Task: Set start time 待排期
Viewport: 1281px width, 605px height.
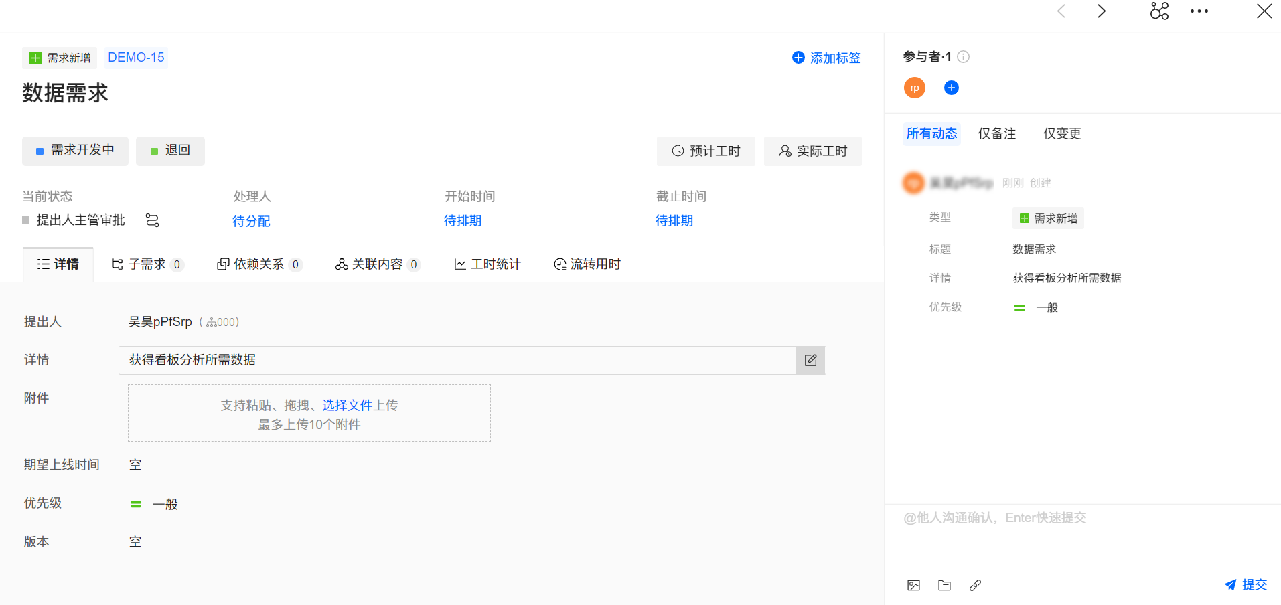Action: (x=463, y=221)
